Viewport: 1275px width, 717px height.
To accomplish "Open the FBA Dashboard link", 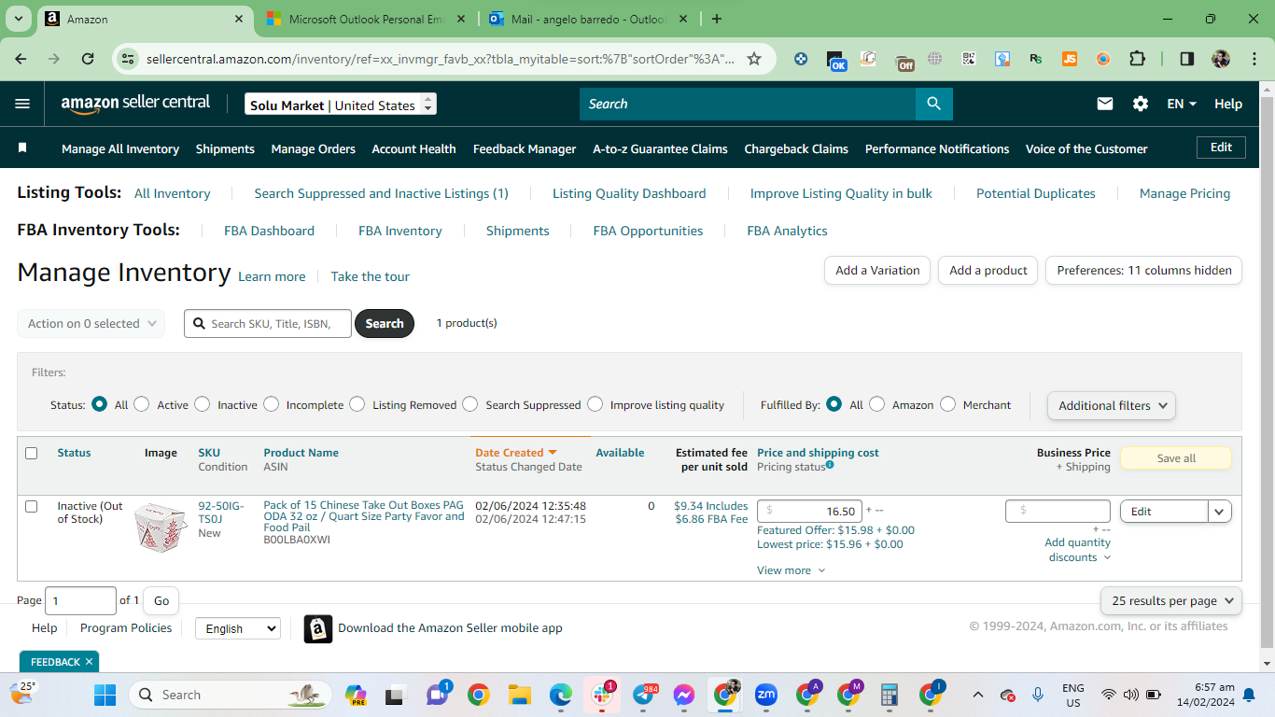I will click(269, 231).
